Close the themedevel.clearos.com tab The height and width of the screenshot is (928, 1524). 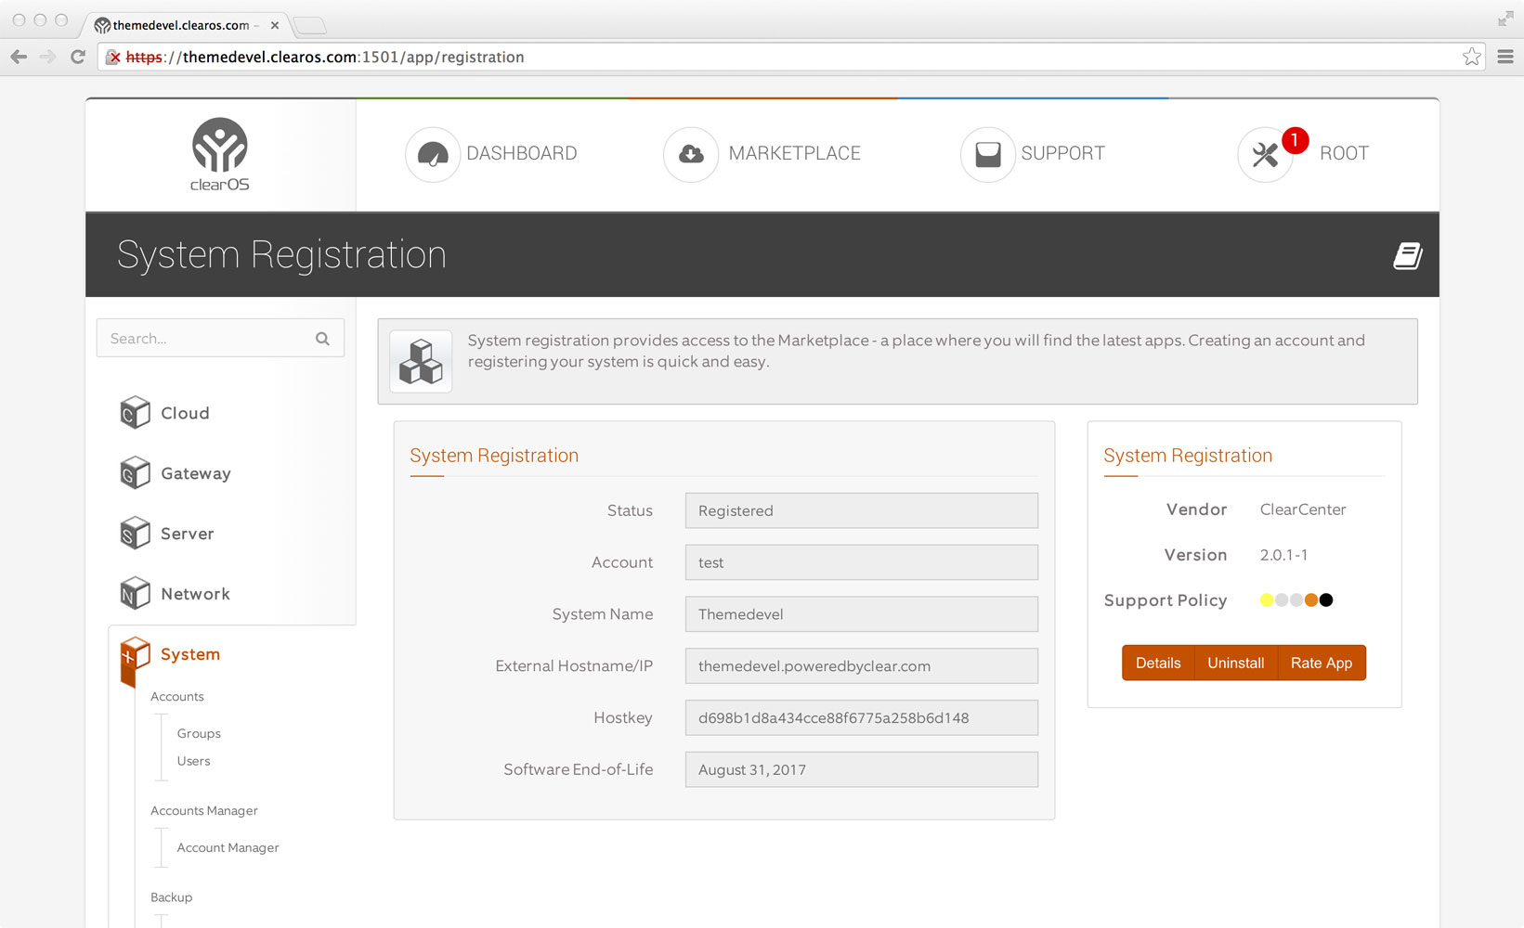[275, 25]
